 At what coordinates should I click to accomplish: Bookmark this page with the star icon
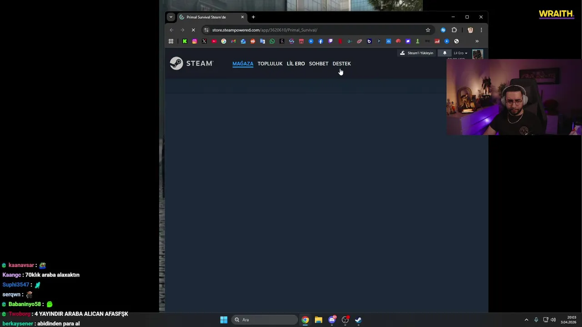click(428, 30)
